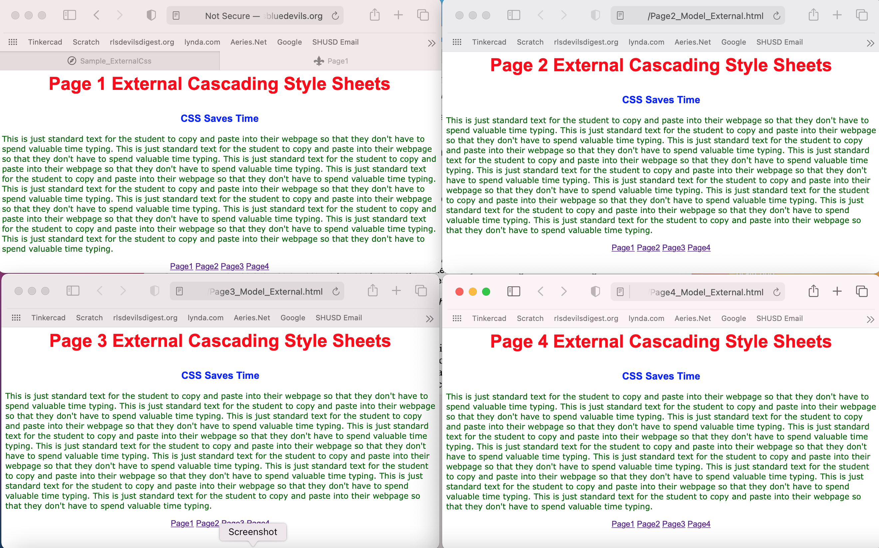Viewport: 879px width, 548px height.
Task: Open tab overview in Page4 window
Action: coord(861,291)
